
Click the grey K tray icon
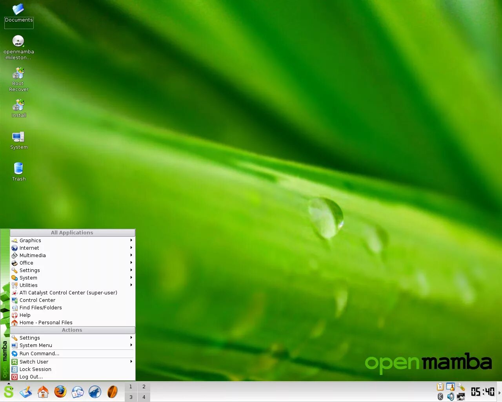440,397
